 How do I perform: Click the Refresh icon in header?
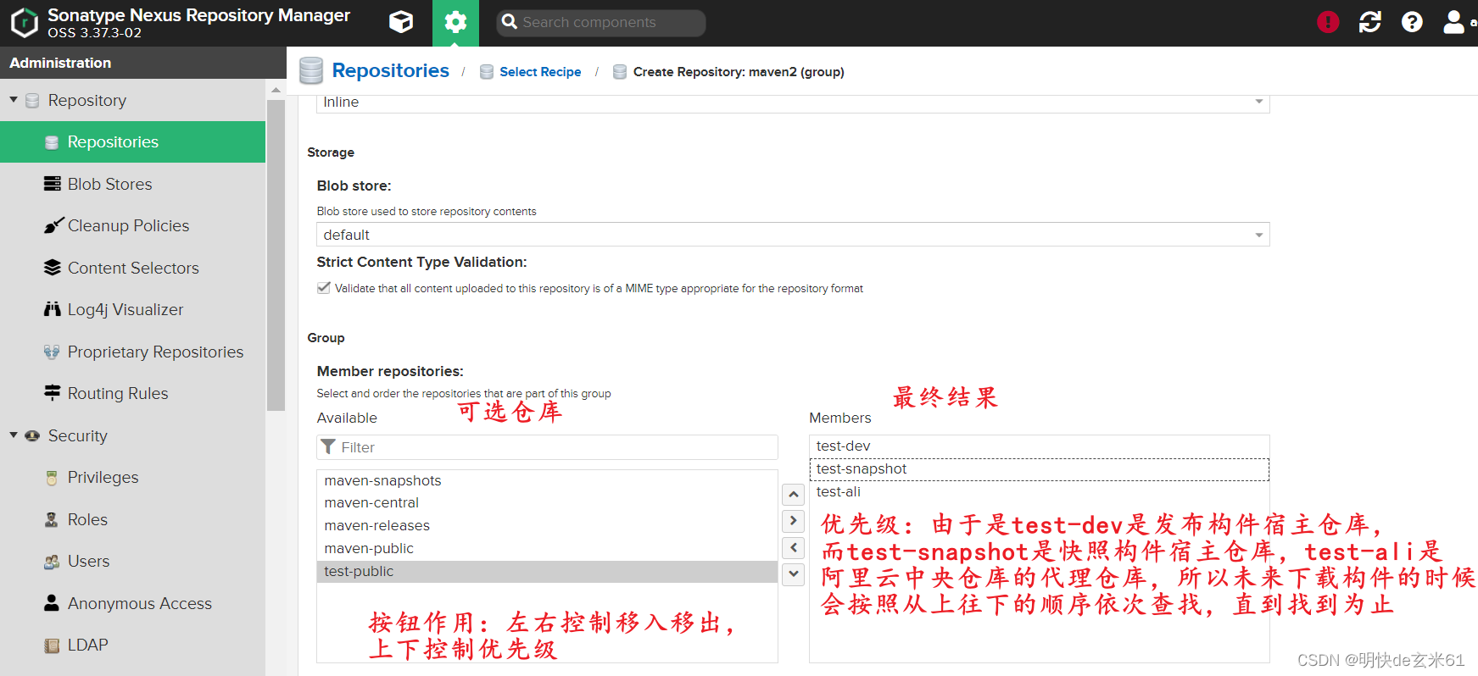click(x=1370, y=22)
